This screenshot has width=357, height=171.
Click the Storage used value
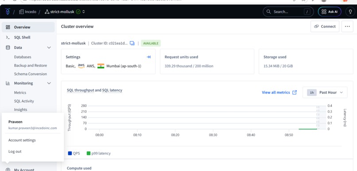click(278, 66)
